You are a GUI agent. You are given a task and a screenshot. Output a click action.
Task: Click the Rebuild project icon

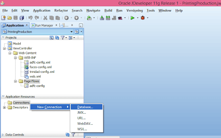tap(108, 18)
